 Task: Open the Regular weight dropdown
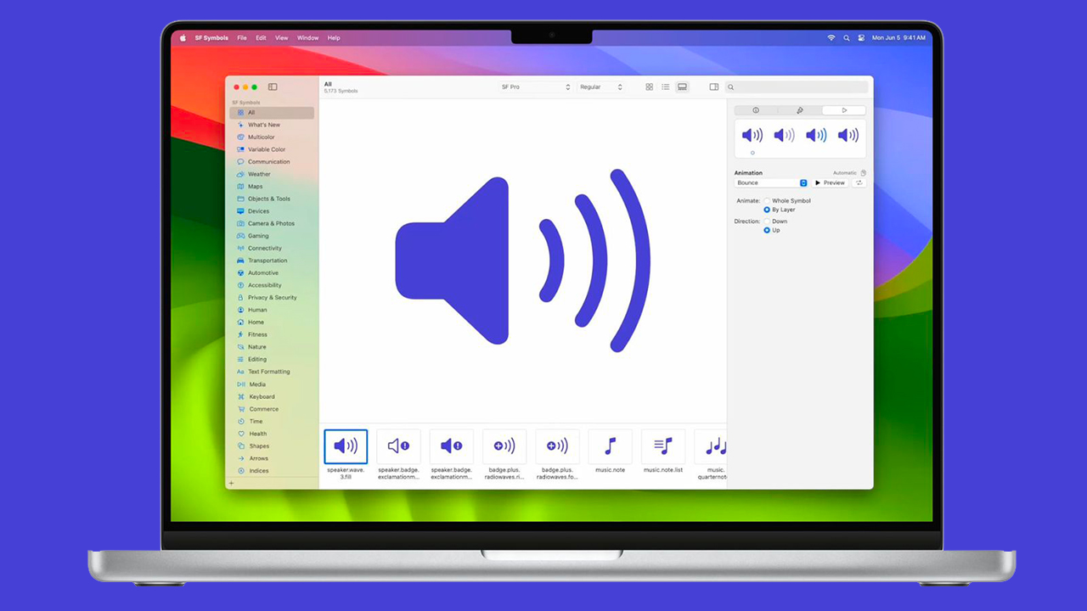coord(601,87)
